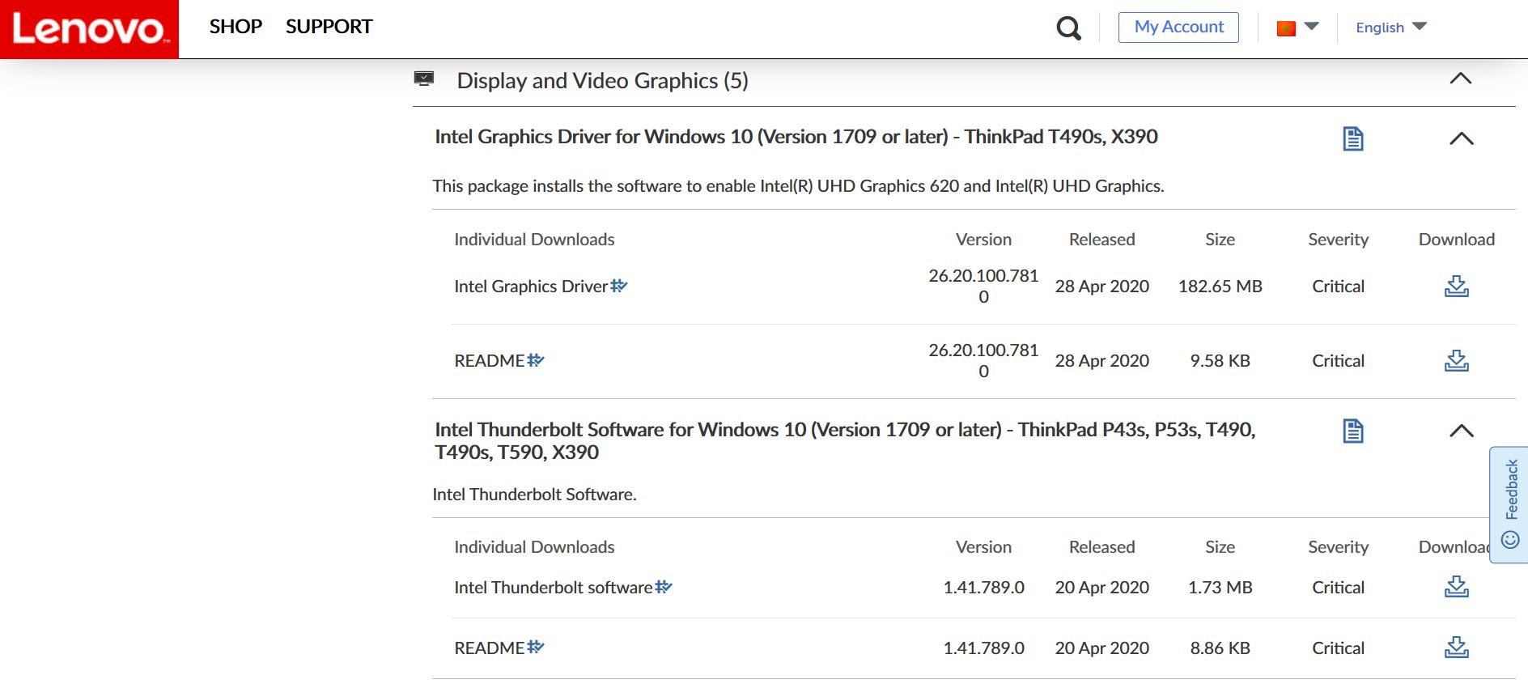
Task: Click the Intel Graphics Driver package title
Action: (796, 137)
